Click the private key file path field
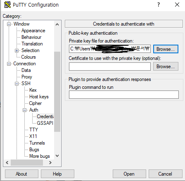Screen dimensions: 185x181 [110, 49]
